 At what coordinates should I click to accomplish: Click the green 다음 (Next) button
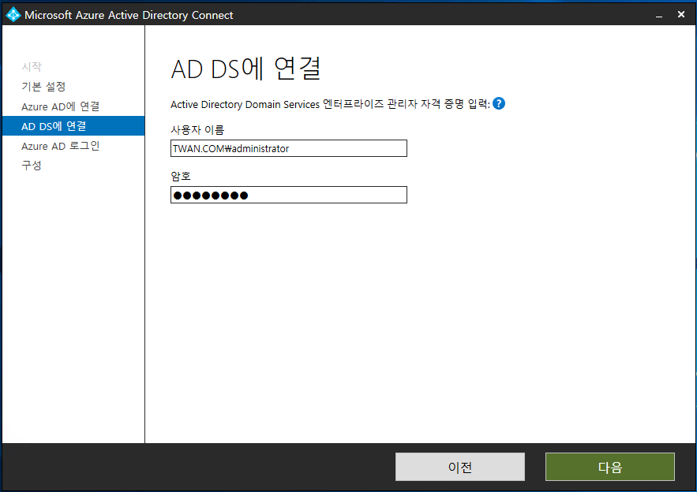click(610, 467)
